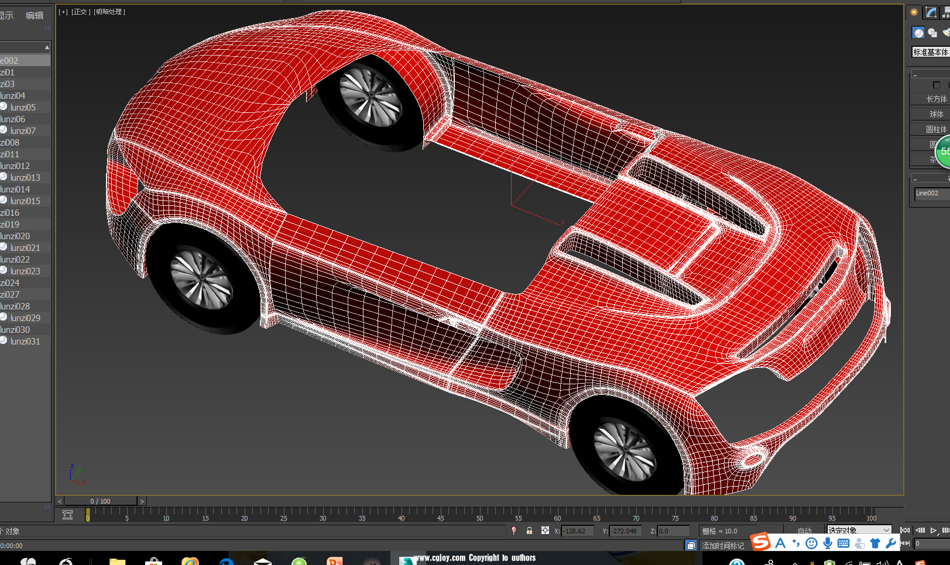The image size is (950, 565).
Task: Toggle visibility bulb for lunzi07
Action: coord(4,130)
